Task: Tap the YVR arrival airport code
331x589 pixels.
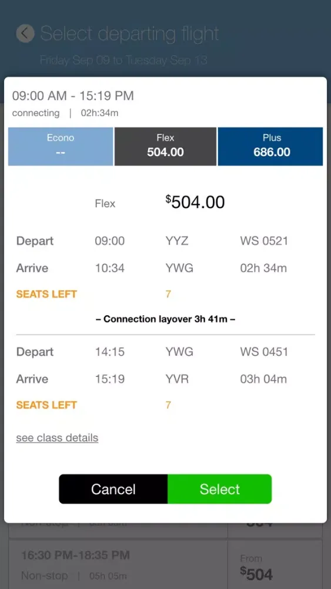Action: pos(177,379)
